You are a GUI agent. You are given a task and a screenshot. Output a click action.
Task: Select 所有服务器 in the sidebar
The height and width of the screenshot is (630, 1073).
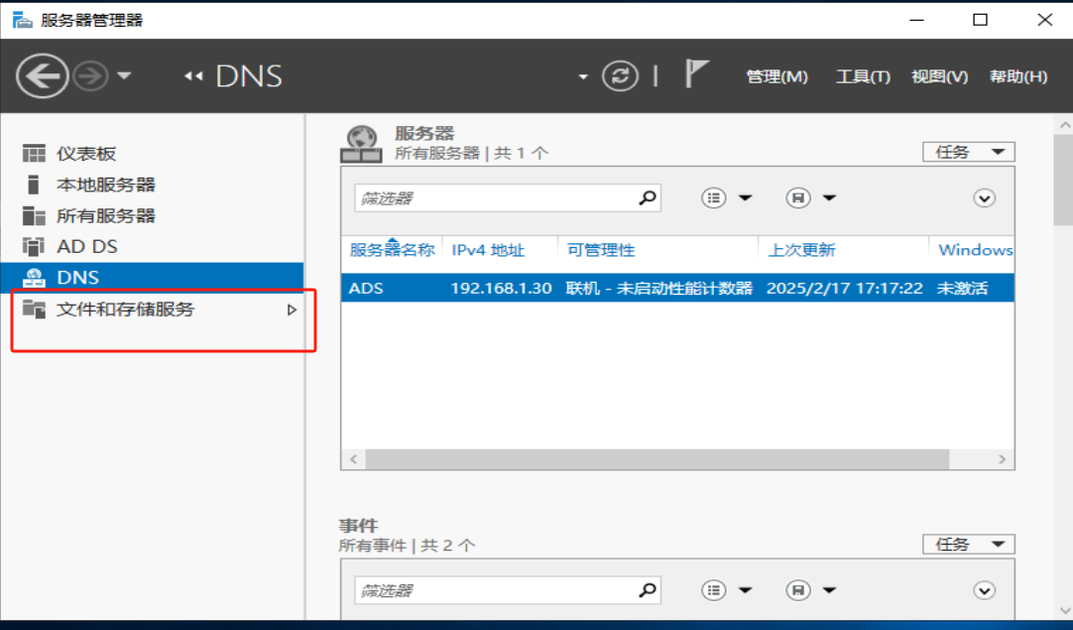point(152,215)
